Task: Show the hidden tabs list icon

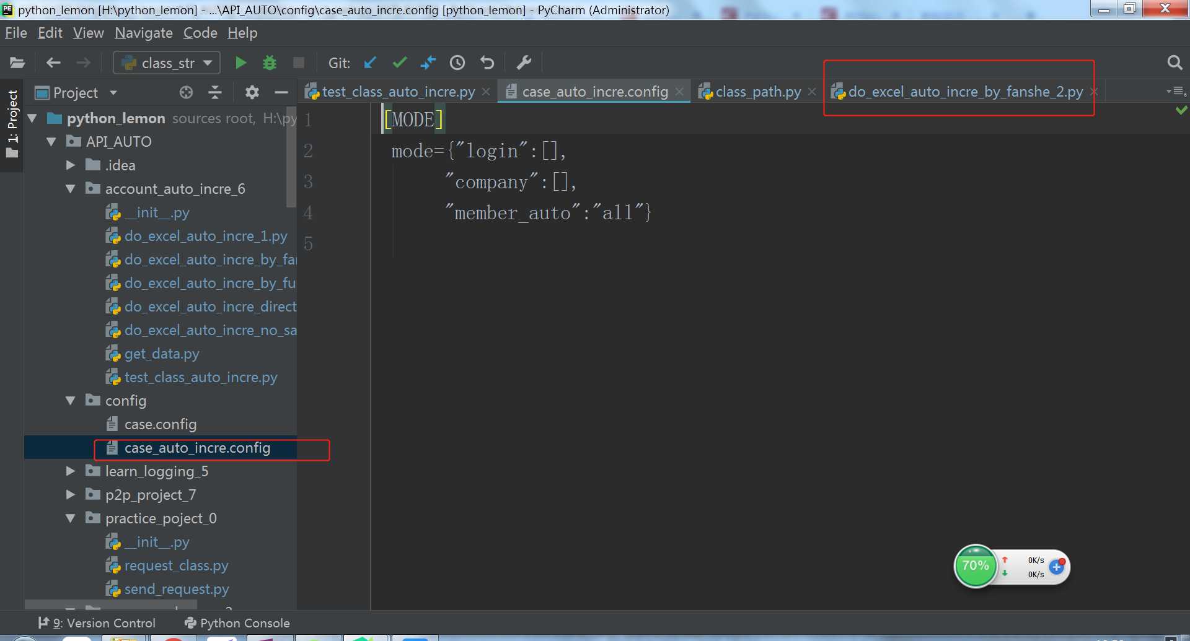Action: coord(1176,92)
